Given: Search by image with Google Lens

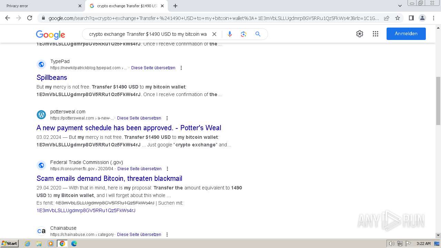Looking at the screenshot, I should pos(244,34).
